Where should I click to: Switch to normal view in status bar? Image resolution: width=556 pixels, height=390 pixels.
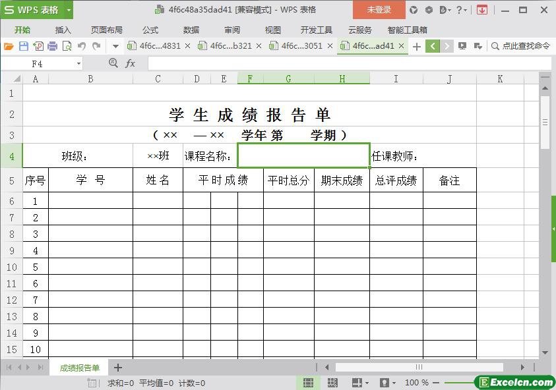click(x=308, y=383)
